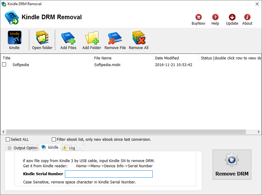Click the Remove File icon
Viewport: 262px width, 195px height.
click(x=115, y=38)
